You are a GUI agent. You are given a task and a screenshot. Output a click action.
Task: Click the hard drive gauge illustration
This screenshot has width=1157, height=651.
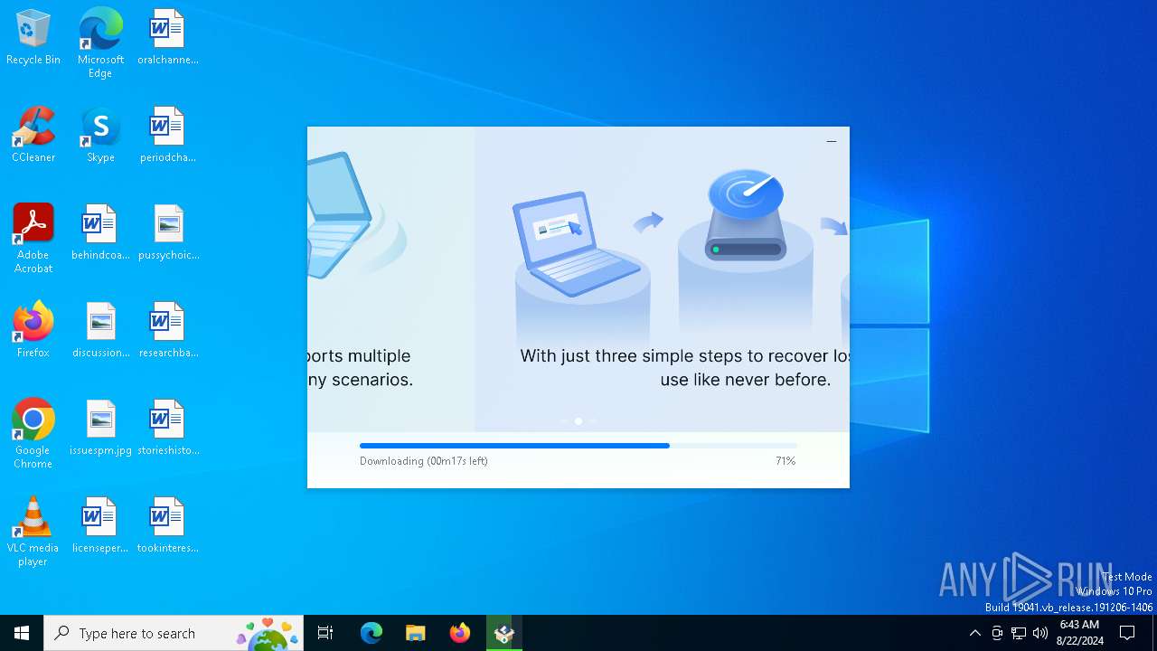[x=746, y=215]
